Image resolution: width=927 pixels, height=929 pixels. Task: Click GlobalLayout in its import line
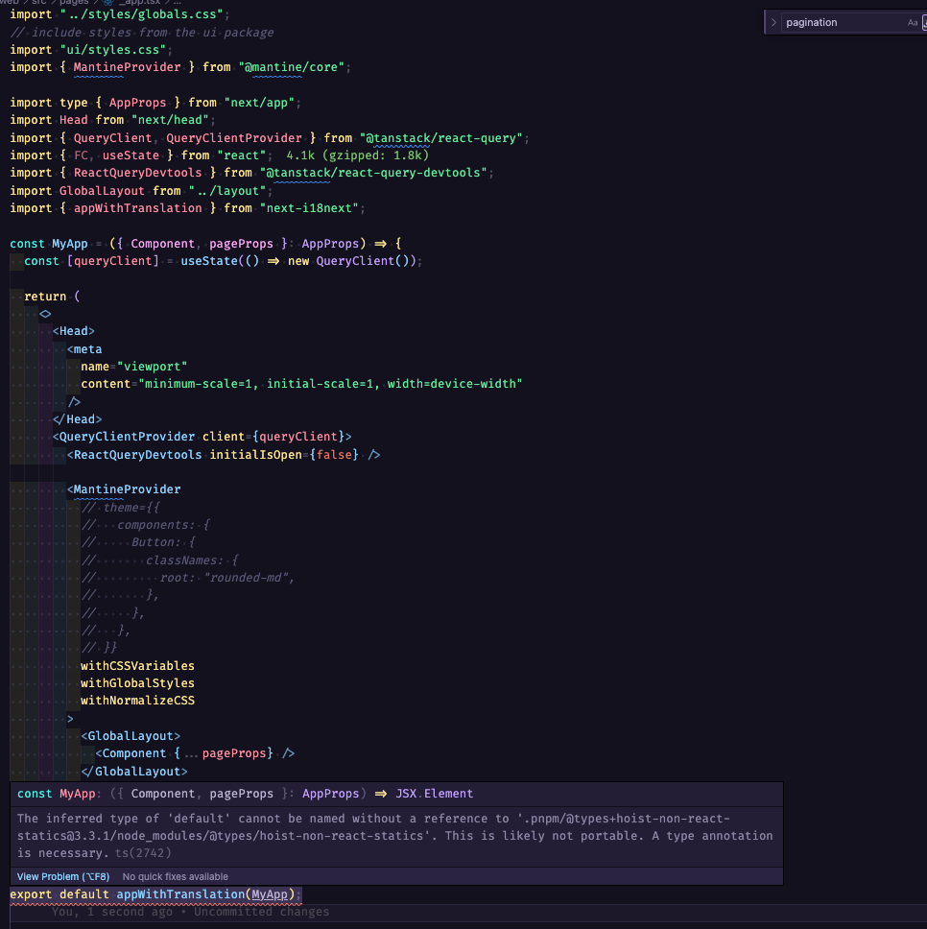pyautogui.click(x=102, y=191)
